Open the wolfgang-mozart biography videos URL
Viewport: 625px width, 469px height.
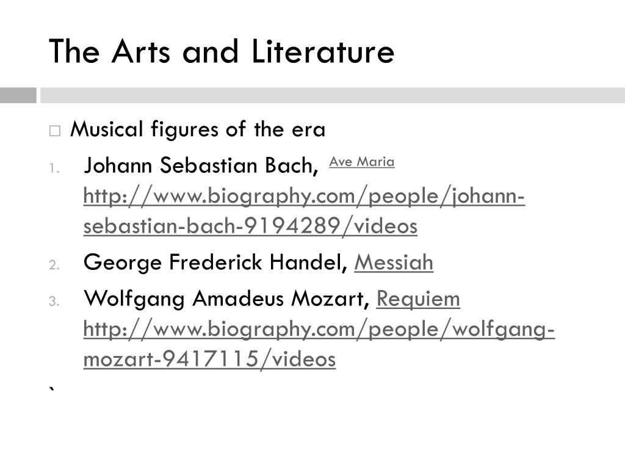[319, 344]
